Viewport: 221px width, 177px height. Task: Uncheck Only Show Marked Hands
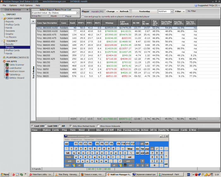coord(71,126)
